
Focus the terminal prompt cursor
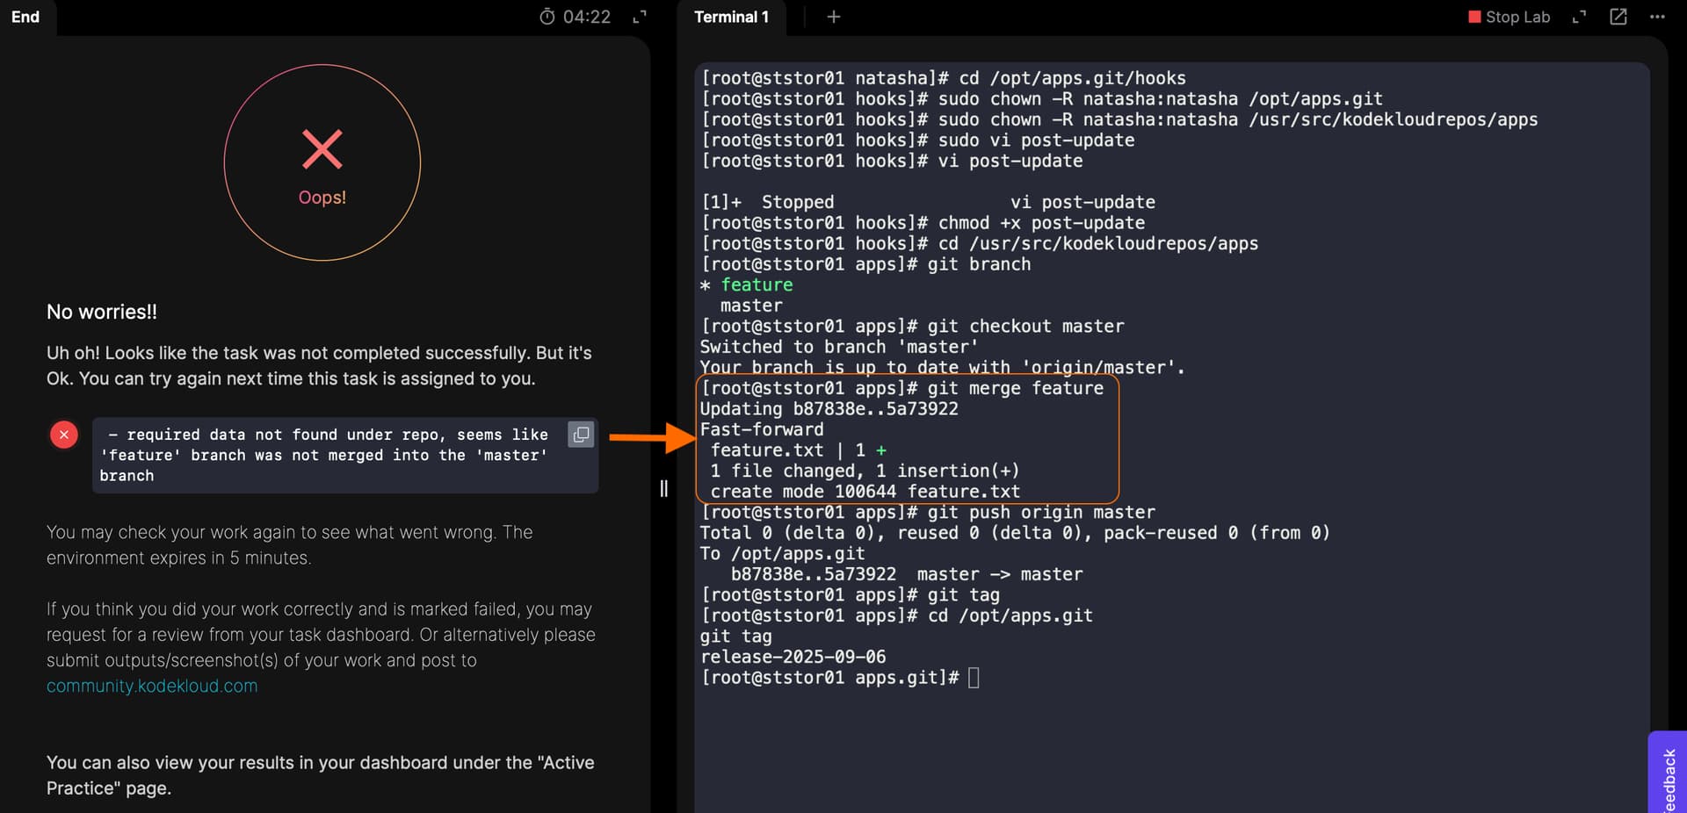(x=974, y=678)
